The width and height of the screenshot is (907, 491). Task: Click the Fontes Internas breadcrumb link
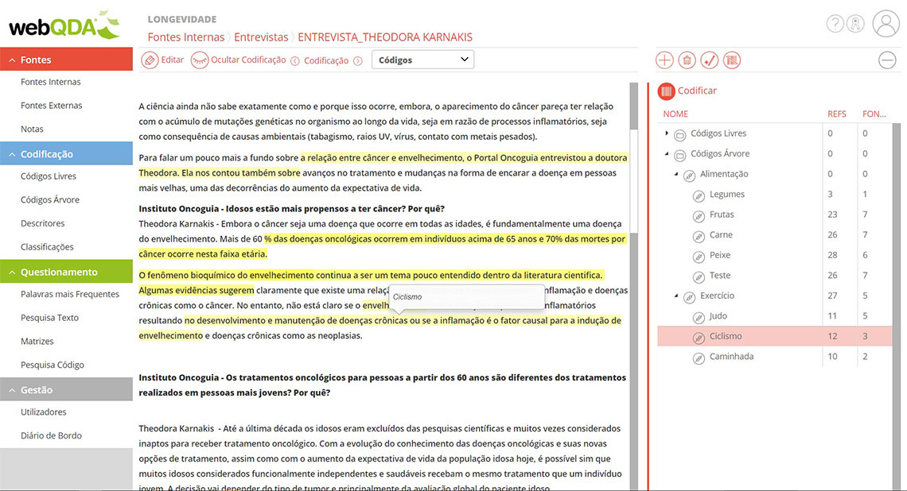[x=185, y=37]
